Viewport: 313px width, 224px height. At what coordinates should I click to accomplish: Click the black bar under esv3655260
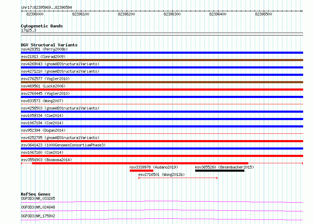tap(220, 171)
